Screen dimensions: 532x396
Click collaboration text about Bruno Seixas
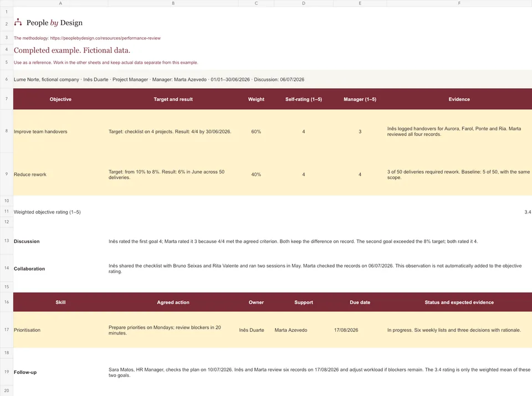click(x=315, y=268)
